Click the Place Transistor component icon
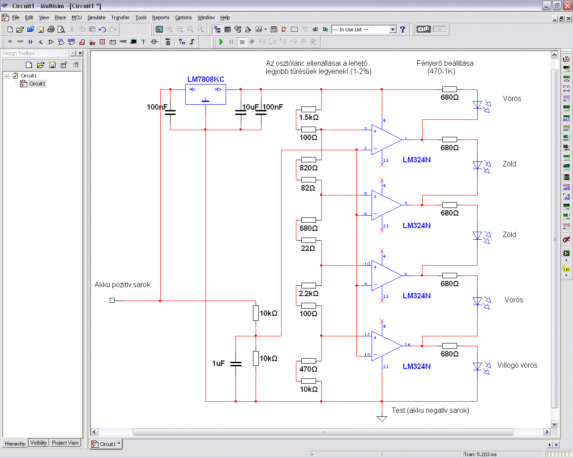 tap(40, 42)
